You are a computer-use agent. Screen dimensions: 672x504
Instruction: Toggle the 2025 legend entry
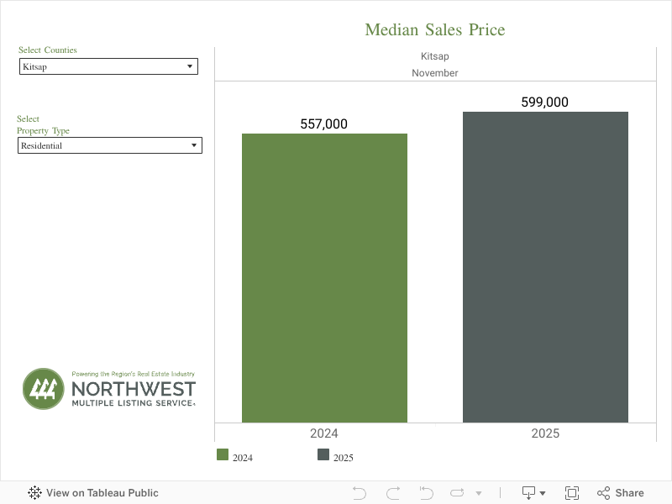pos(344,458)
